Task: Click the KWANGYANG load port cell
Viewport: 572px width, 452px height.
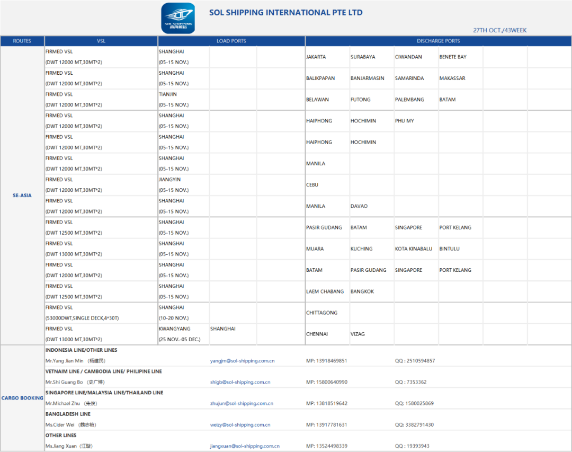Action: 174,329
